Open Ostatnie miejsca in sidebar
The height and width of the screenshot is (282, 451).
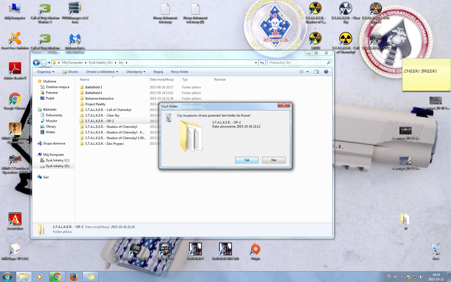[x=55, y=87]
